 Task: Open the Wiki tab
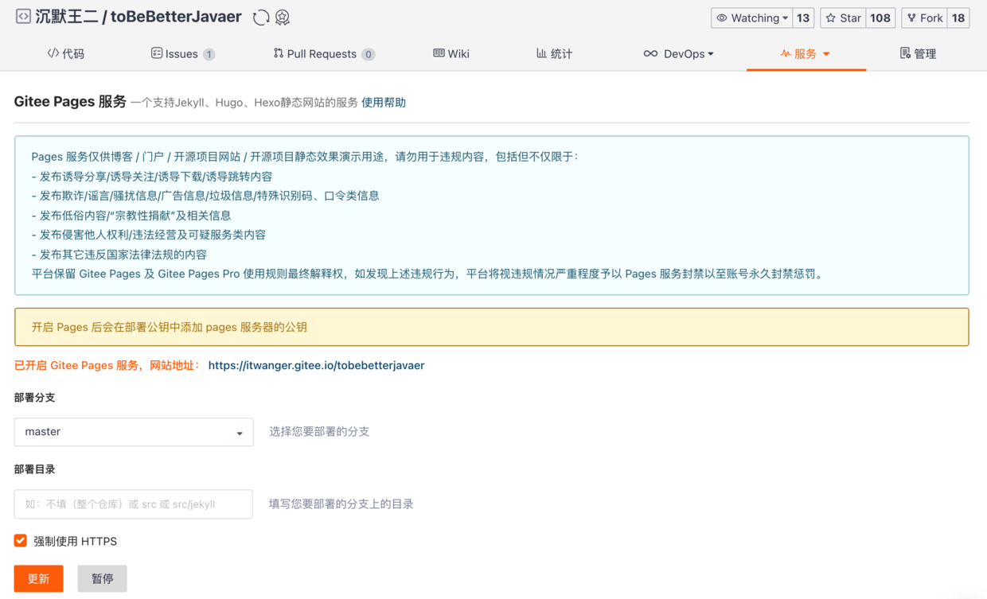click(x=451, y=53)
